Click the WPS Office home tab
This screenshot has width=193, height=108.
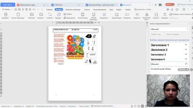coord(8,5)
